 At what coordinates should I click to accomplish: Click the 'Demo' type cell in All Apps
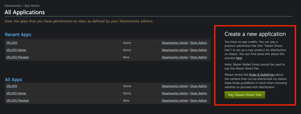click(x=127, y=93)
